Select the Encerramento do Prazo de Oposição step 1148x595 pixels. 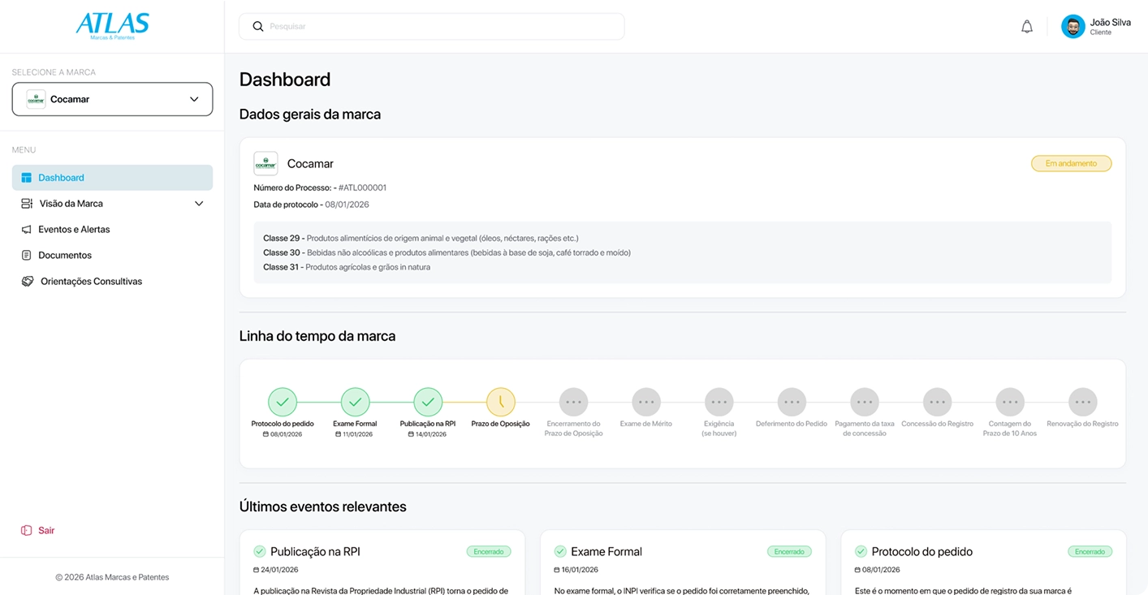click(573, 402)
